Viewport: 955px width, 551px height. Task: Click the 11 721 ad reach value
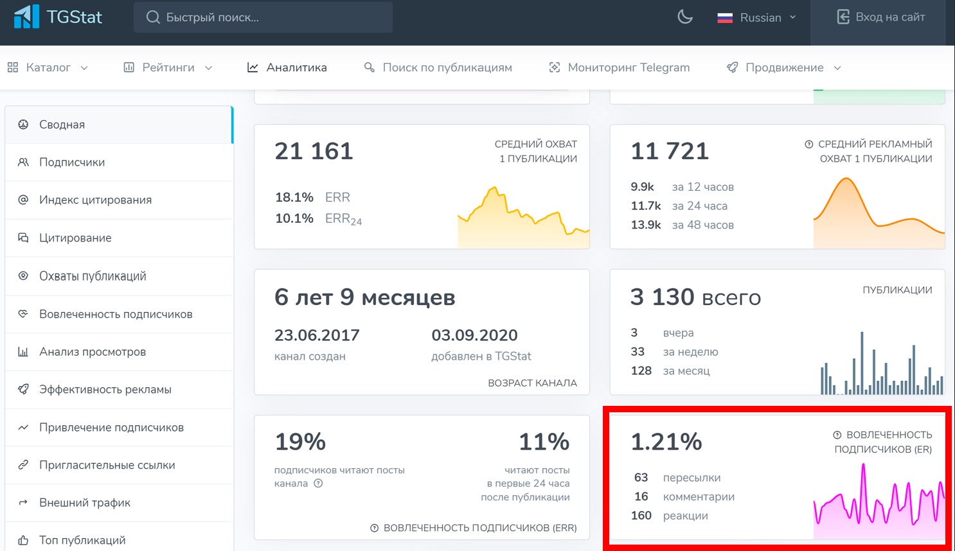670,152
